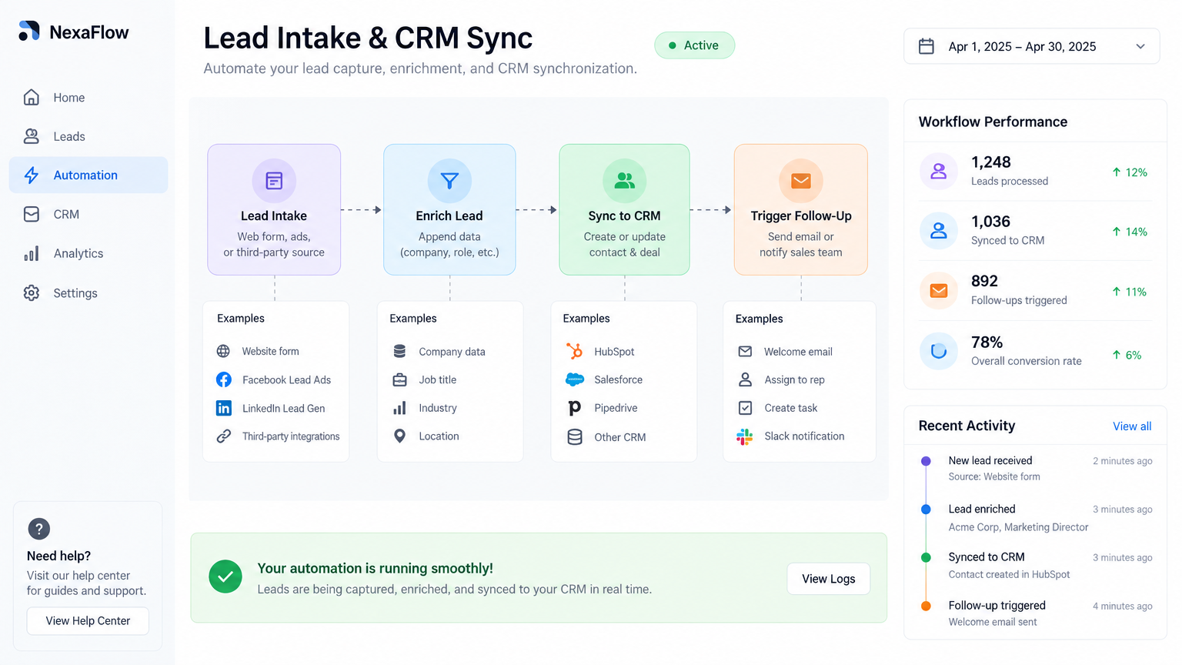Click the Enrich Lead funnel icon
This screenshot has height=665, width=1182.
pyautogui.click(x=449, y=181)
